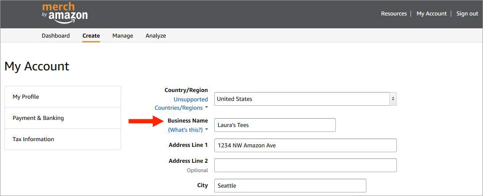
Task: Open the Resources link in header
Action: coord(394,14)
